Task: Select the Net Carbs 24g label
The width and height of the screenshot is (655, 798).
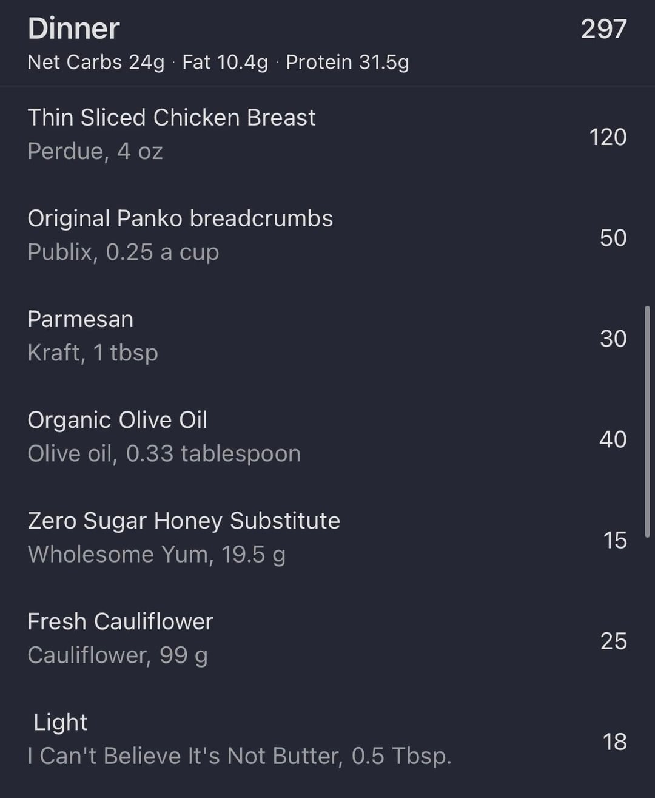Action: pos(96,62)
